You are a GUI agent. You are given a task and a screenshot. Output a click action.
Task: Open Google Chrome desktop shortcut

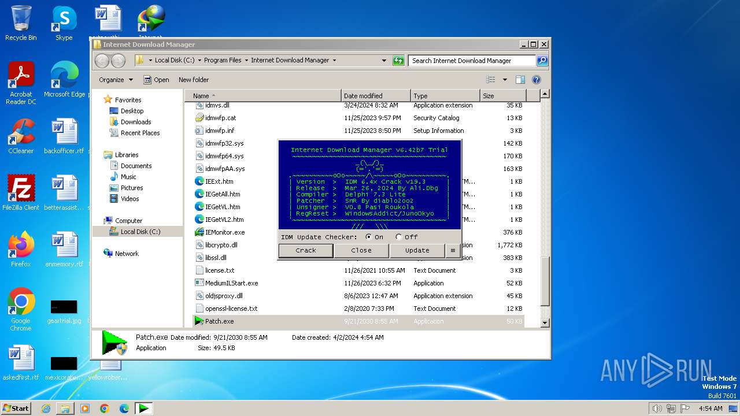click(x=21, y=310)
